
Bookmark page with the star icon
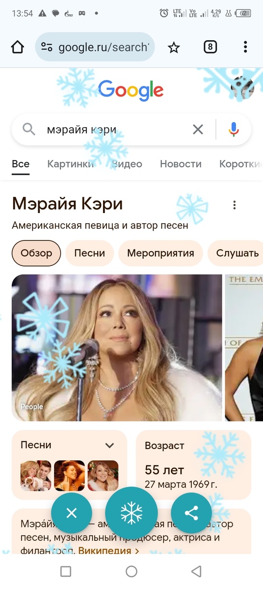point(174,47)
